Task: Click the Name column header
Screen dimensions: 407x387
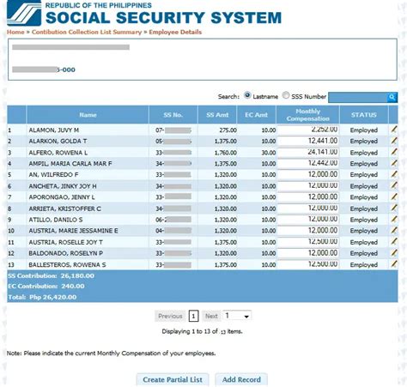Action: point(88,115)
